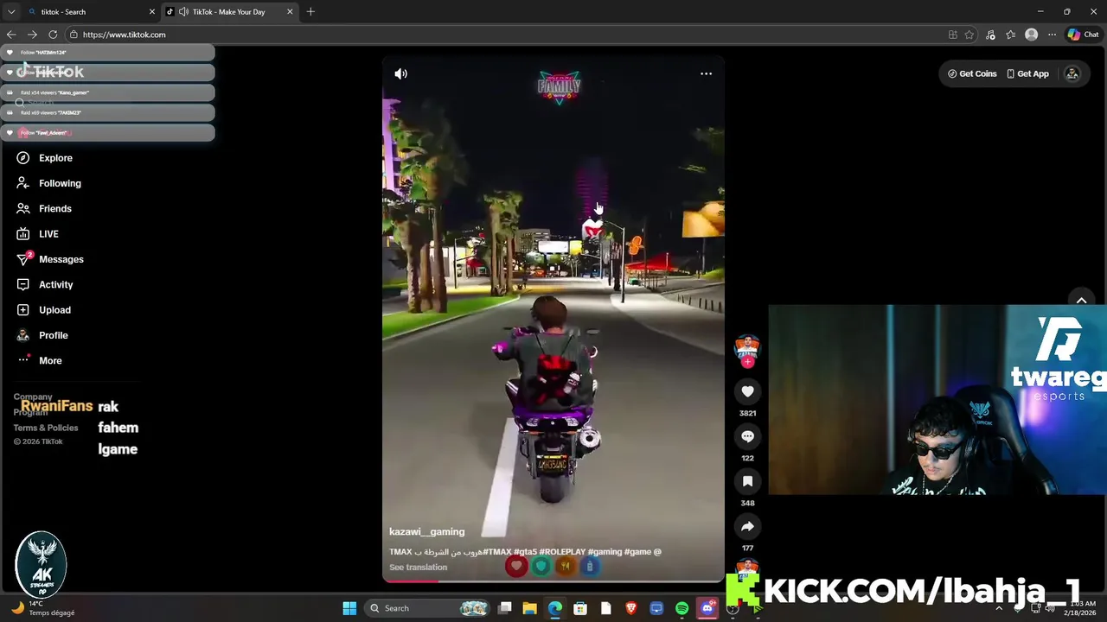Image resolution: width=1107 pixels, height=622 pixels.
Task: Open browser Settings and more menu
Action: point(1052,35)
